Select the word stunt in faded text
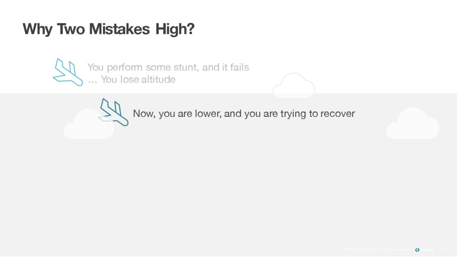 pyautogui.click(x=187, y=67)
